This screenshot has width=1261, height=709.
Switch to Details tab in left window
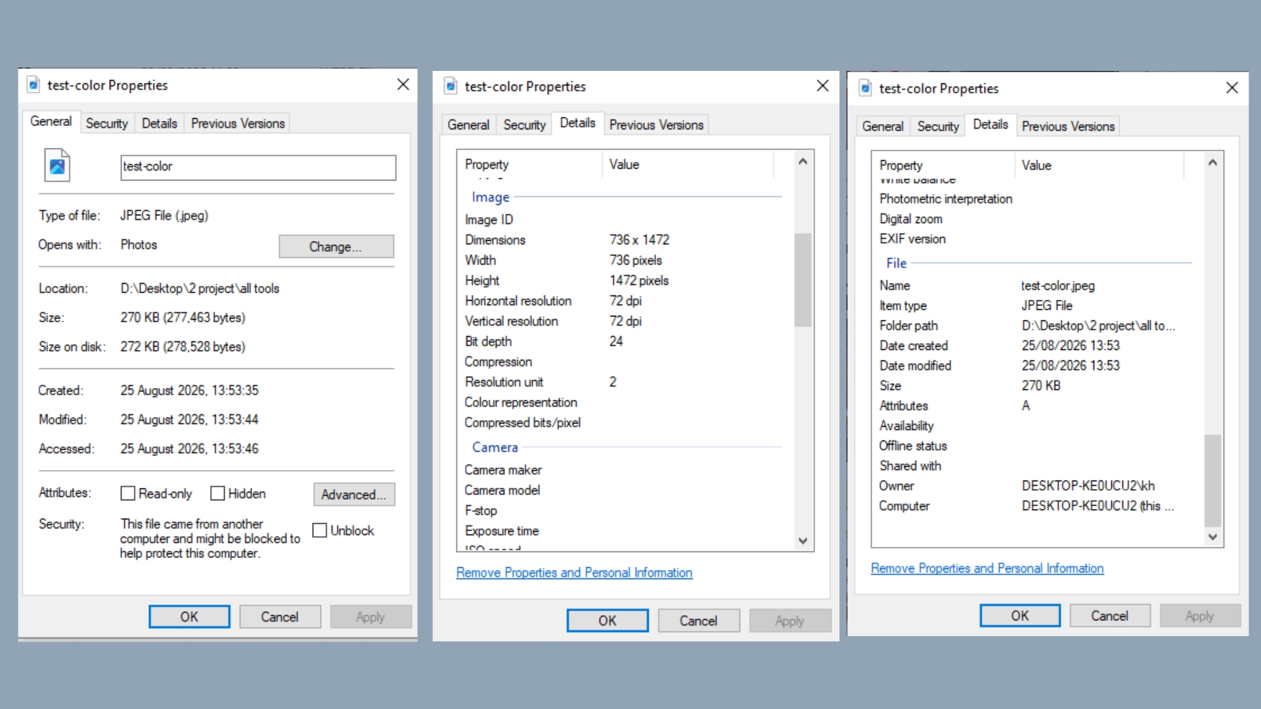click(160, 123)
